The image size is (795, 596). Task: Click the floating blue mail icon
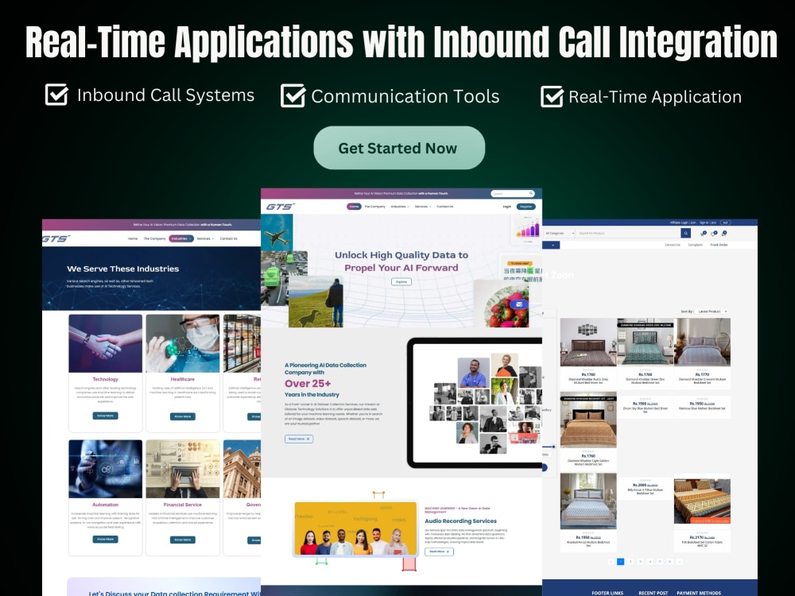point(519,304)
